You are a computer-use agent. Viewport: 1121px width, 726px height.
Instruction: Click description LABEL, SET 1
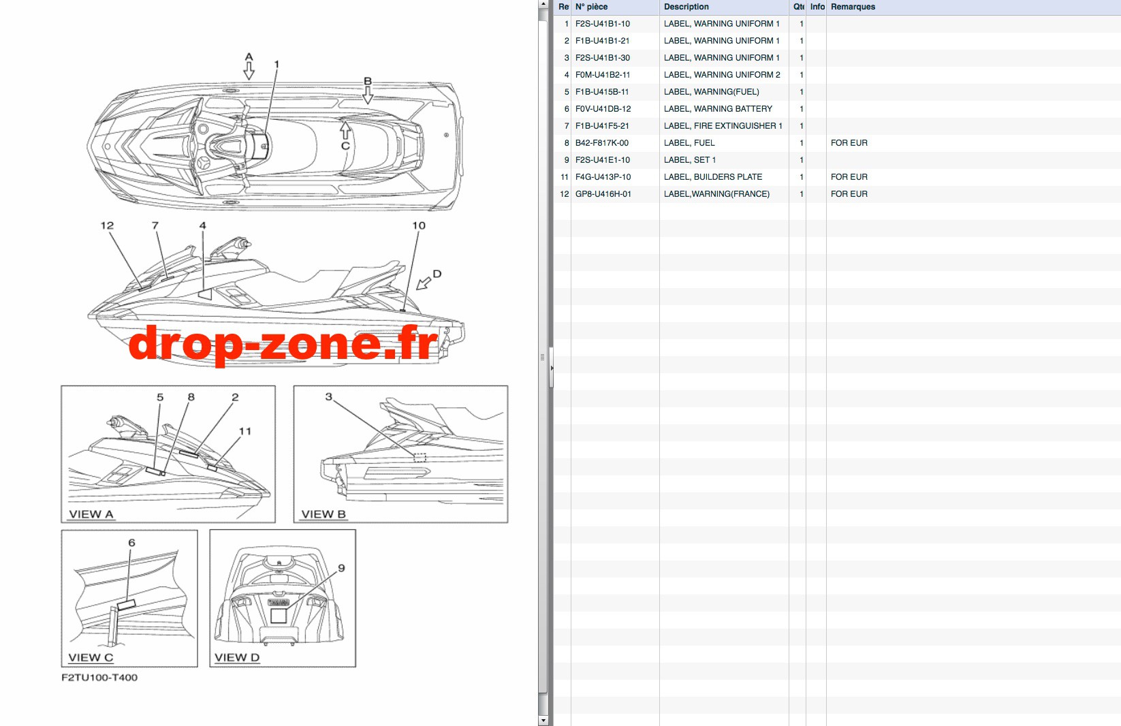(690, 160)
